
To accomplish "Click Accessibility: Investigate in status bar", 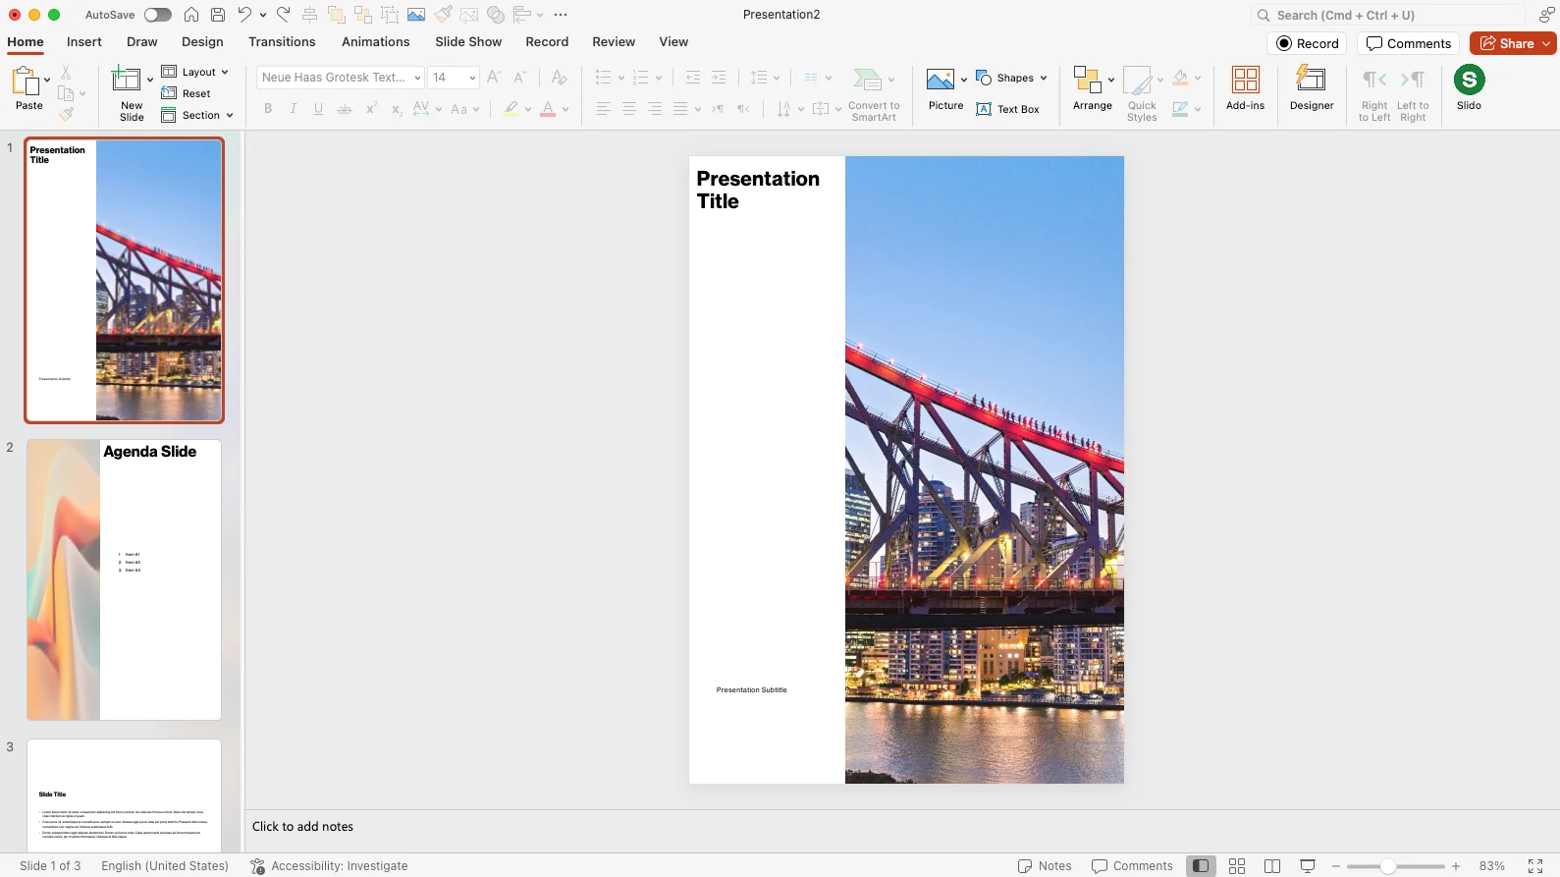I will click(329, 866).
